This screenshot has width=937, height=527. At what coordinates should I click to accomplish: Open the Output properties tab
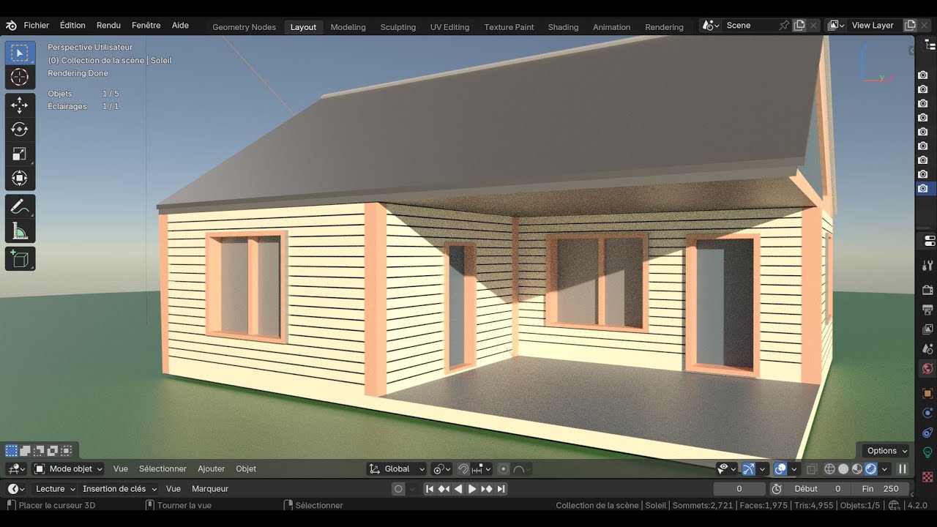coord(927,310)
